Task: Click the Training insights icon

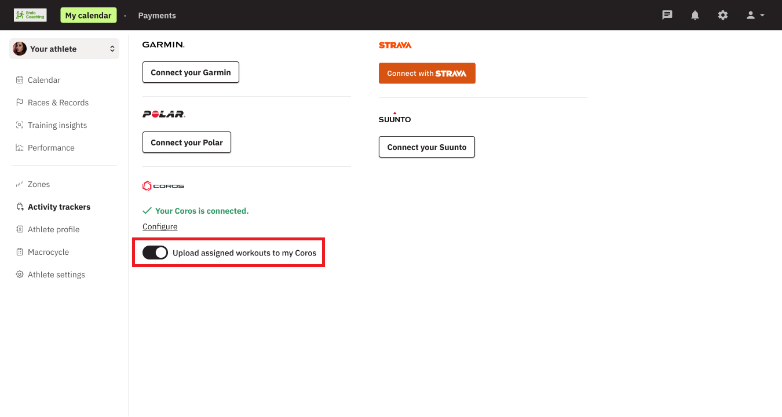Action: click(20, 125)
